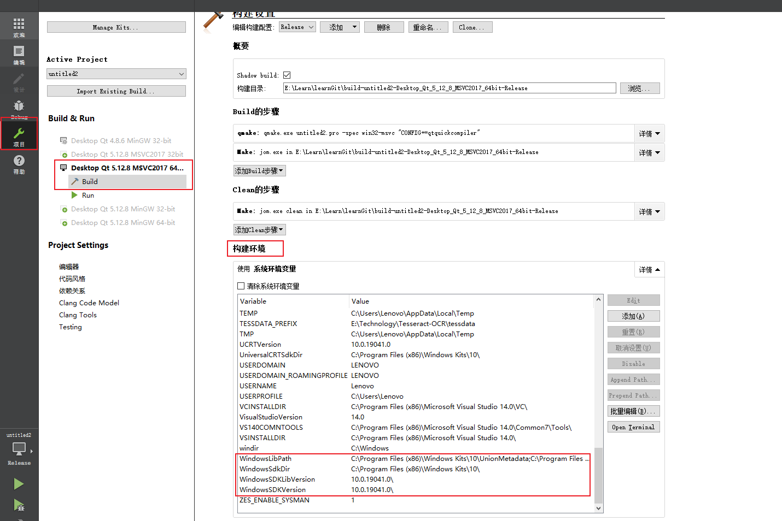Click the Value column header
This screenshot has height=521, width=782.
point(471,301)
